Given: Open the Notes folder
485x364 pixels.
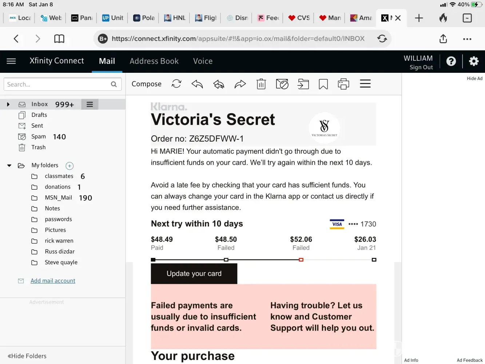Looking at the screenshot, I should (x=52, y=209).
